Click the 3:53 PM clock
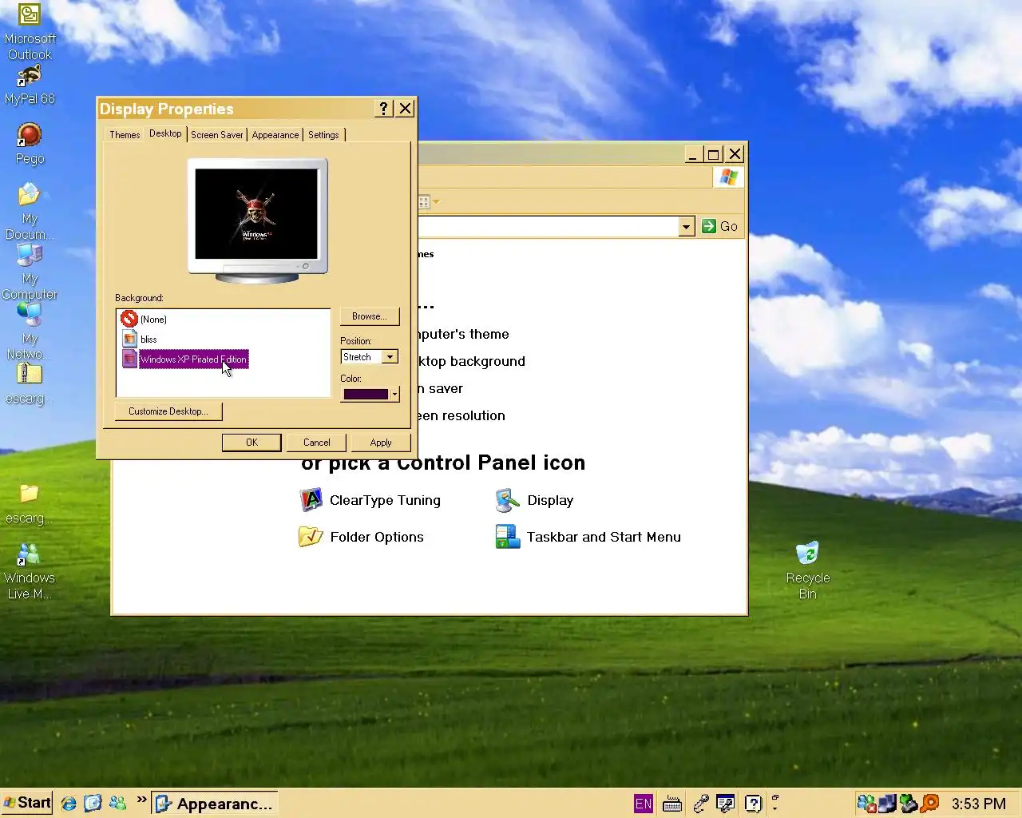This screenshot has height=818, width=1022. 978,804
